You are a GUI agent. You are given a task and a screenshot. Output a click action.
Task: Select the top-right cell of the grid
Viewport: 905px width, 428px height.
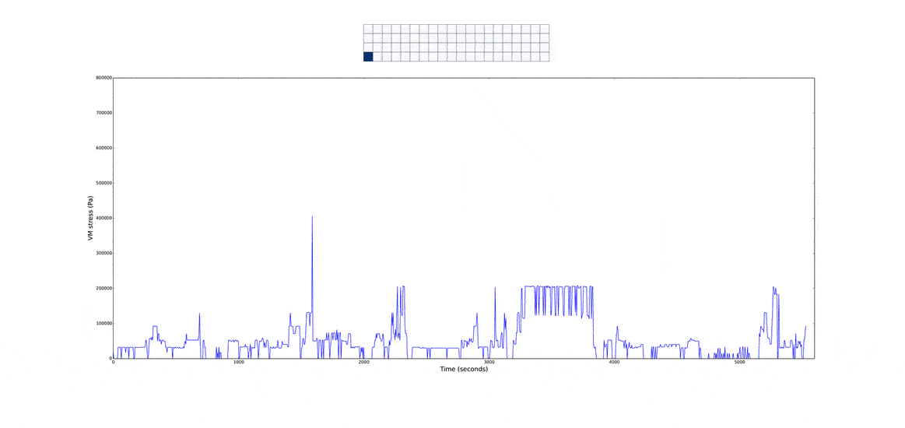[544, 29]
